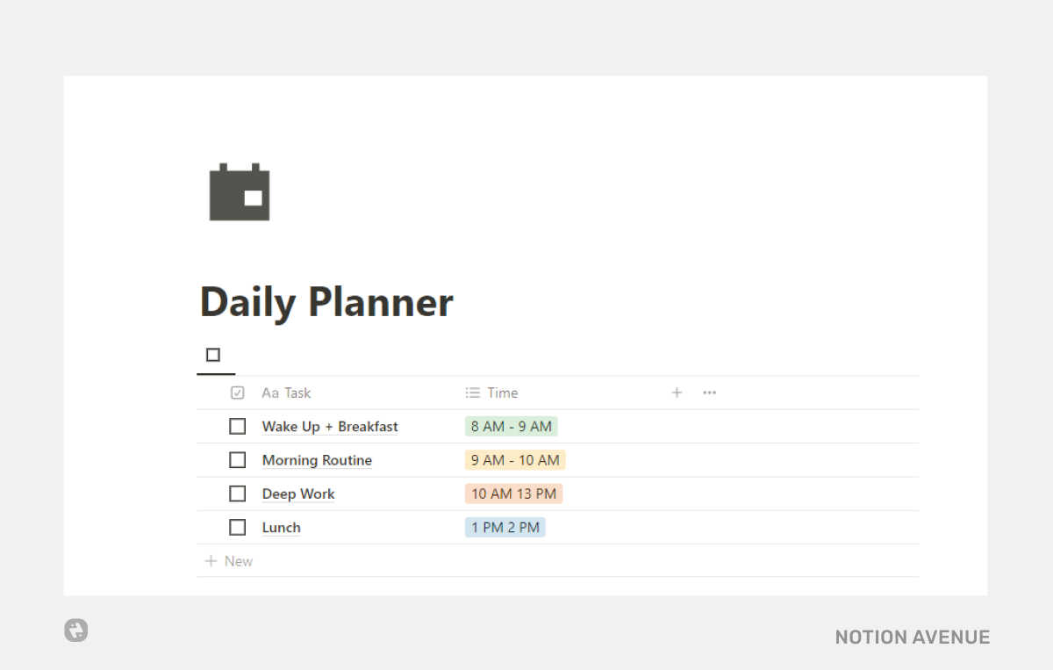Click the list icon beside the Time property
The image size is (1053, 670).
coord(471,393)
